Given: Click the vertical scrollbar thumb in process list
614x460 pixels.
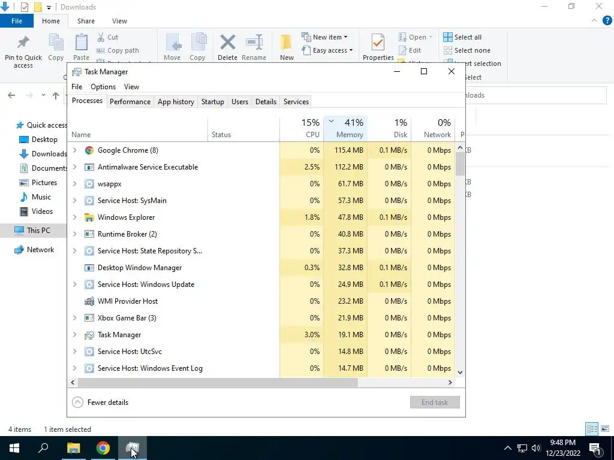Looking at the screenshot, I should [460, 164].
